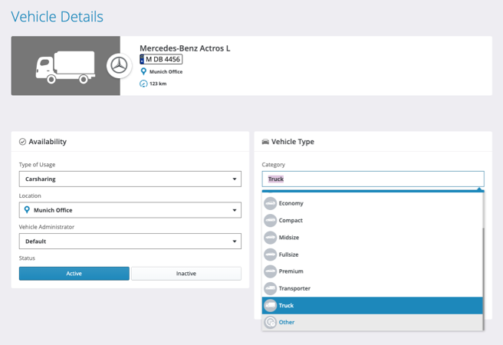Click the location pin beside header Munich Office
The image size is (503, 345).
143,71
